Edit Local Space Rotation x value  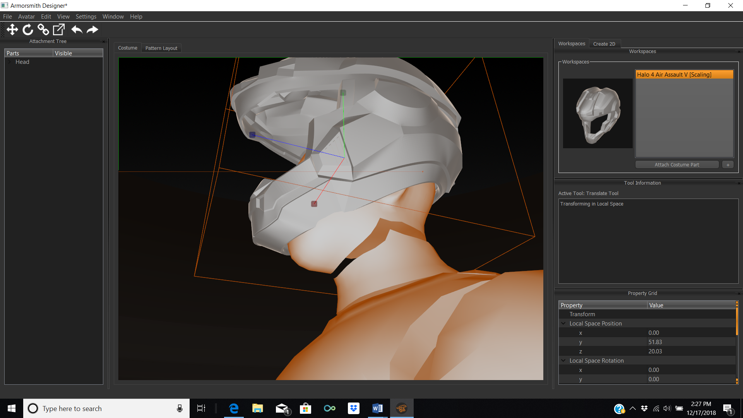(692, 370)
